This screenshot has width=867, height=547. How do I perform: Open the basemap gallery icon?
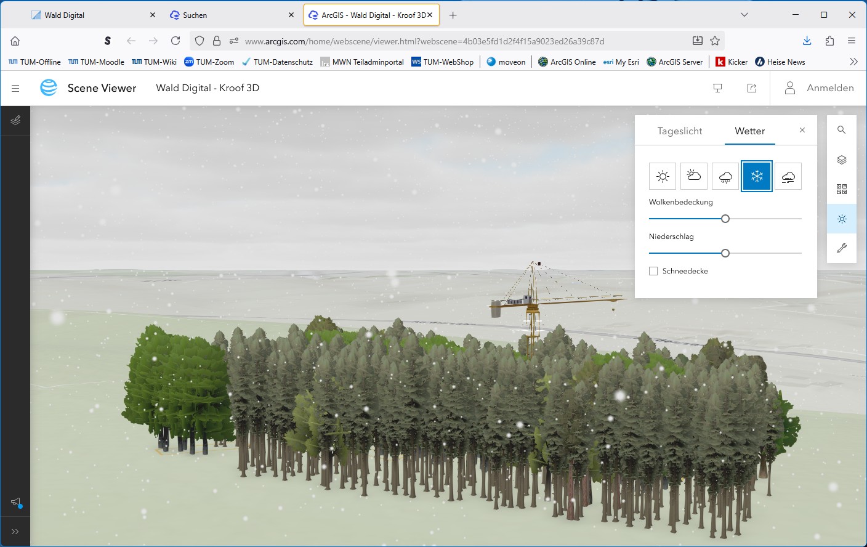[x=842, y=189]
